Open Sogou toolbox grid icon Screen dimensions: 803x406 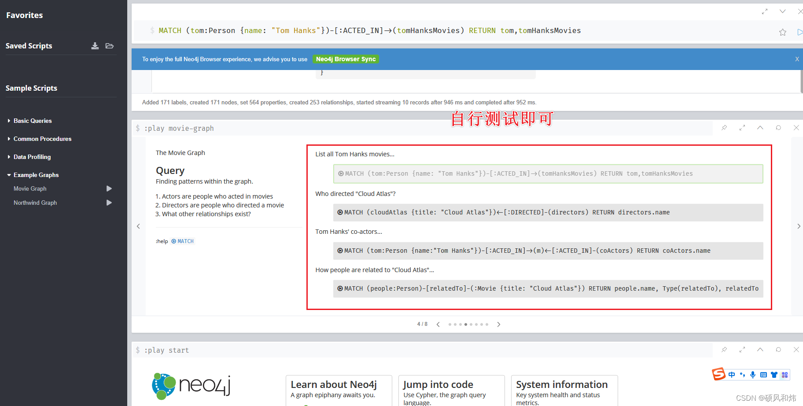pyautogui.click(x=785, y=375)
